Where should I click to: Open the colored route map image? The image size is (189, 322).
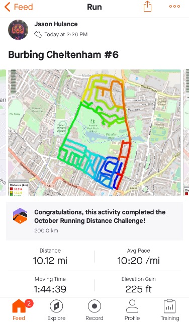[94, 132]
